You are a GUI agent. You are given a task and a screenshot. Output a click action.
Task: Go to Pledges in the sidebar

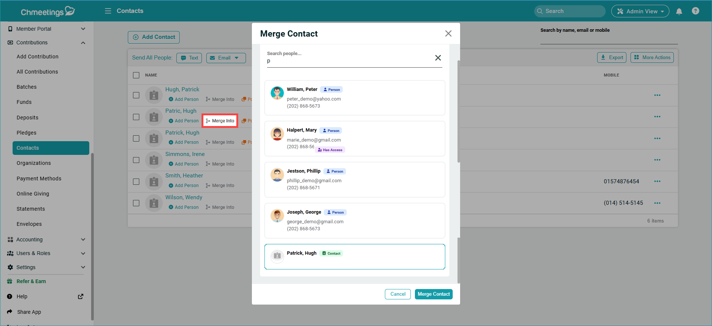[27, 133]
